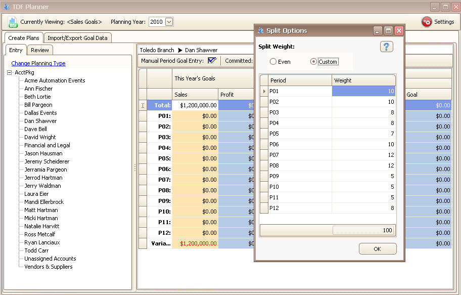Screen dimensions: 461x295
Task: Open the Review sub-tab
Action: pyautogui.click(x=40, y=50)
